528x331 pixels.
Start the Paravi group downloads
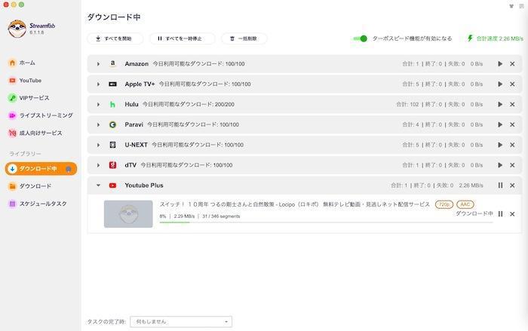click(x=500, y=124)
